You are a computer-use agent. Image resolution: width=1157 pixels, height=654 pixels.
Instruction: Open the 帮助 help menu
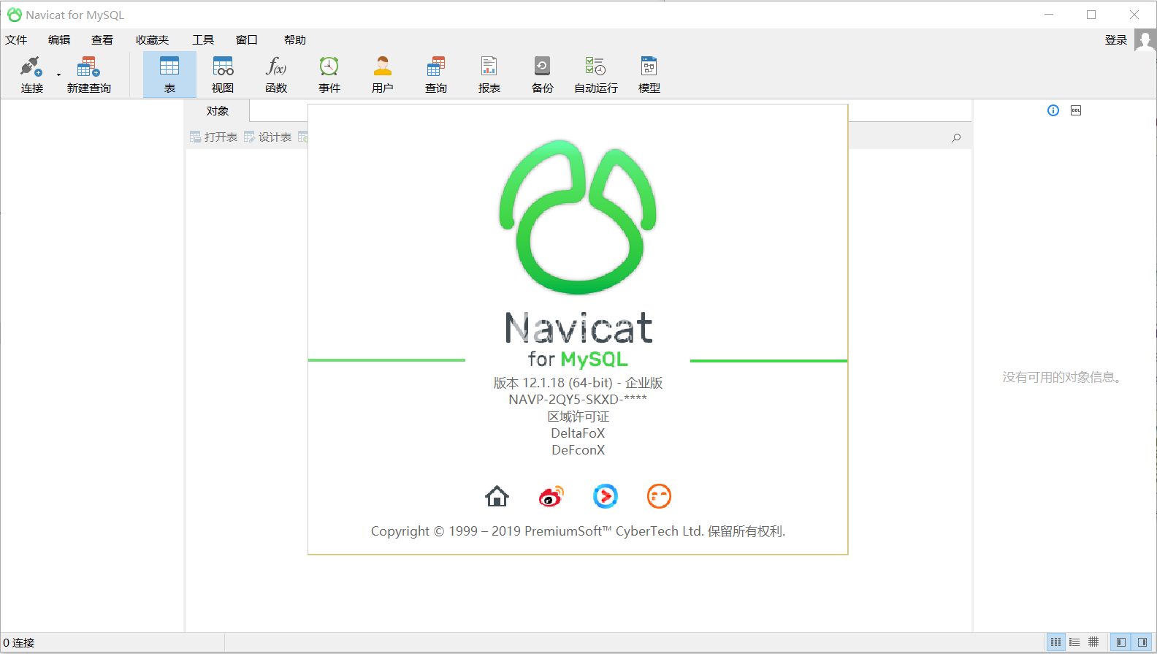[295, 39]
